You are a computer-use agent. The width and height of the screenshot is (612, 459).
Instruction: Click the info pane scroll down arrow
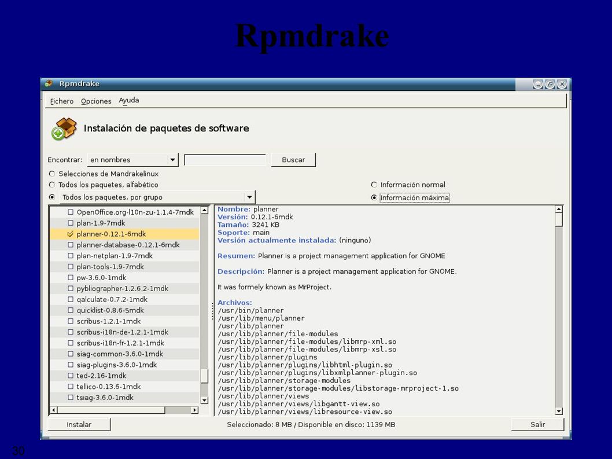click(559, 411)
